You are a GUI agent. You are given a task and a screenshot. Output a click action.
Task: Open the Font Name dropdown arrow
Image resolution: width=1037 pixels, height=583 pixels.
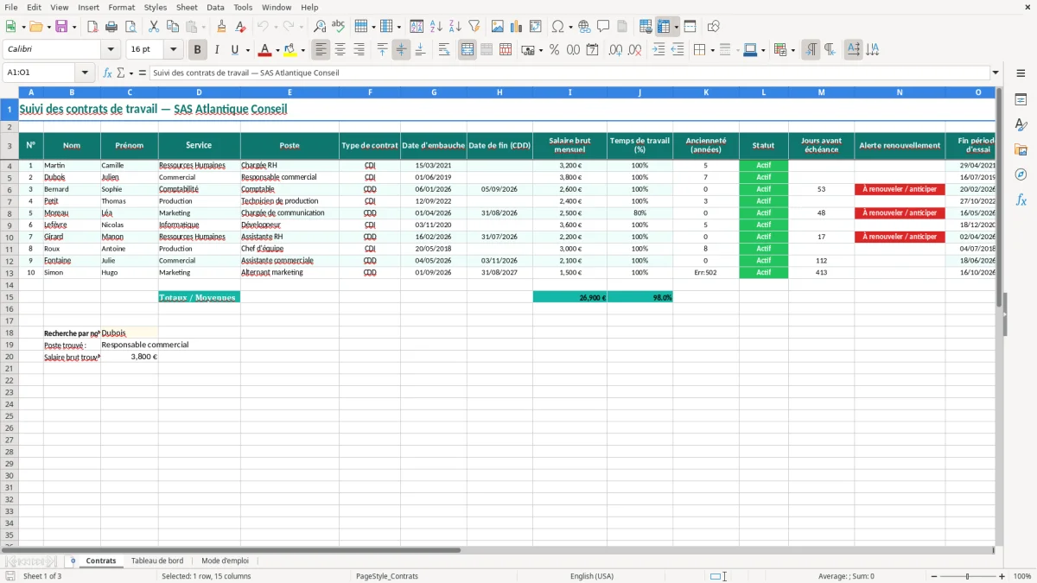[111, 50]
